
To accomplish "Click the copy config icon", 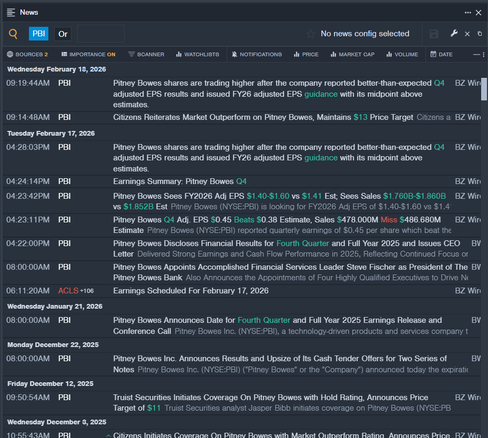I will point(480,34).
